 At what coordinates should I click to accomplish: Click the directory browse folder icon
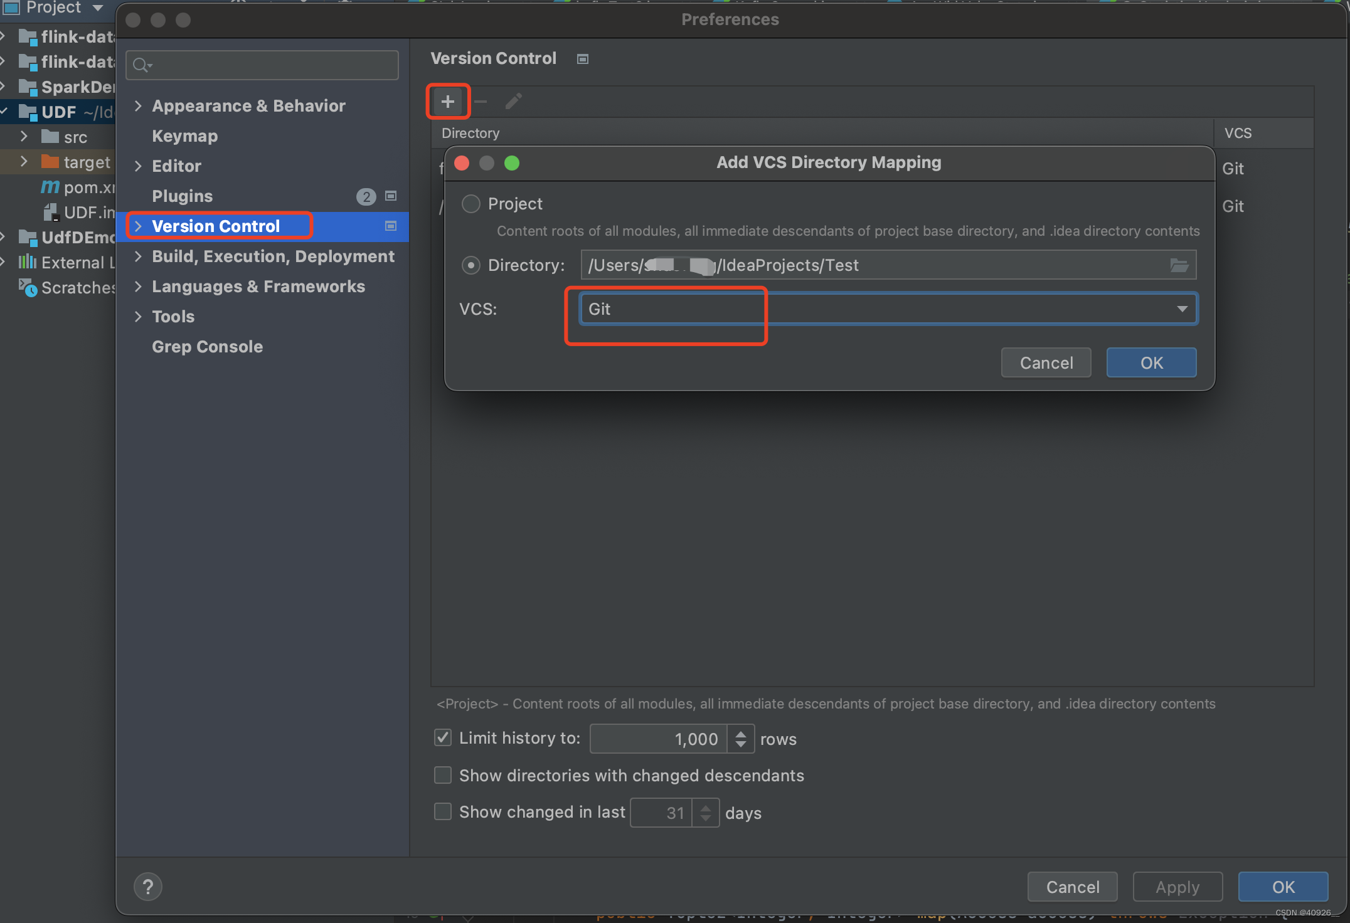point(1179,265)
